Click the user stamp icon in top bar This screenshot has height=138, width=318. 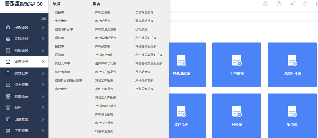pyautogui.click(x=266, y=4)
